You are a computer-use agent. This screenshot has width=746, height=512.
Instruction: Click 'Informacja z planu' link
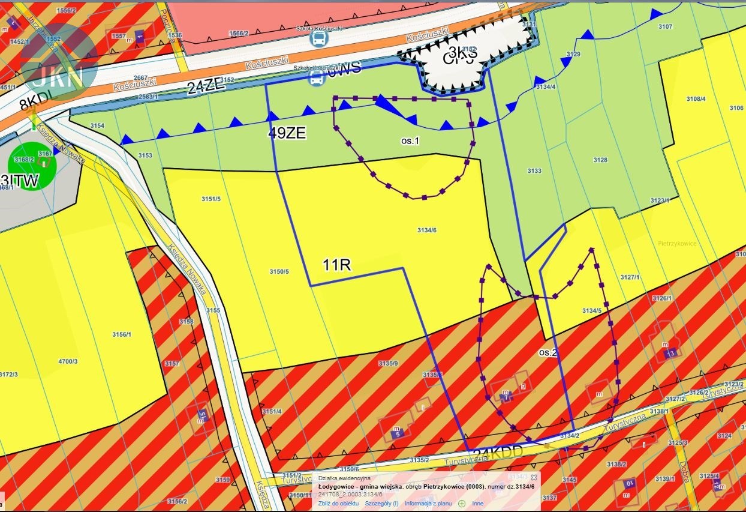click(x=428, y=504)
